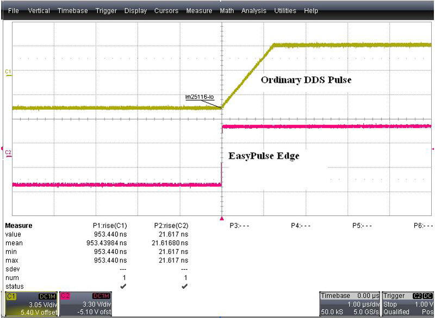Click the pink trigger delay marker below the grid

coord(221,218)
